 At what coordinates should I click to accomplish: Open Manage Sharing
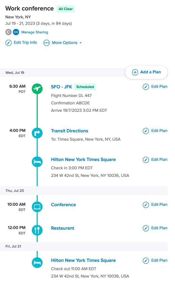(35, 32)
